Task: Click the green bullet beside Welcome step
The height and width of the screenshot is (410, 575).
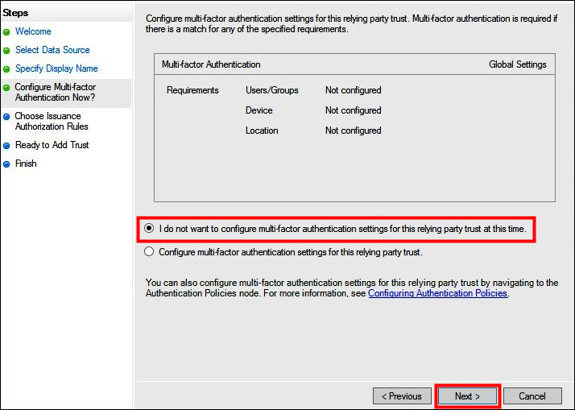Action: 6,32
